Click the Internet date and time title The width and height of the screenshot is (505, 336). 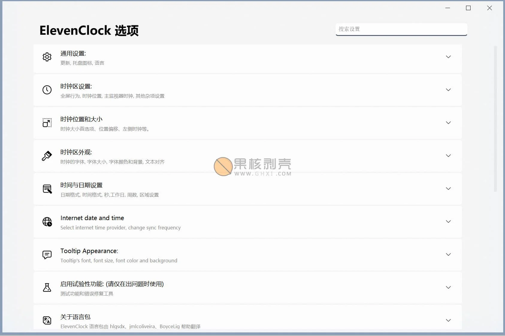tap(92, 218)
